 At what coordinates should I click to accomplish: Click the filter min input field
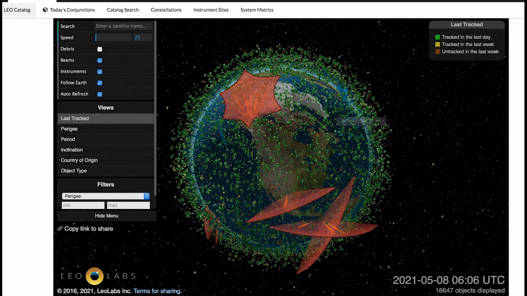point(83,205)
